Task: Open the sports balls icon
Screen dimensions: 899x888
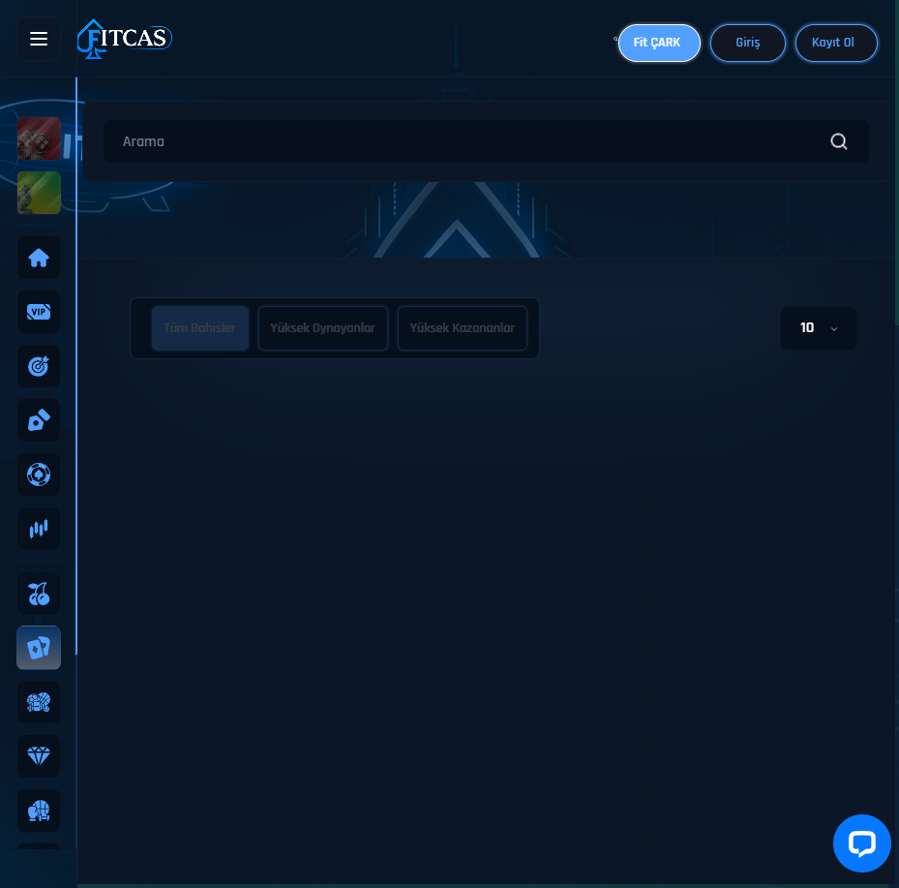Action: (39, 702)
